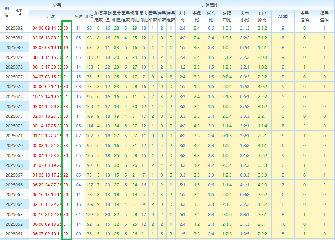Viewport: 335px width, 240px height.
Task: Select the 红球 column header
Action: click(50, 16)
